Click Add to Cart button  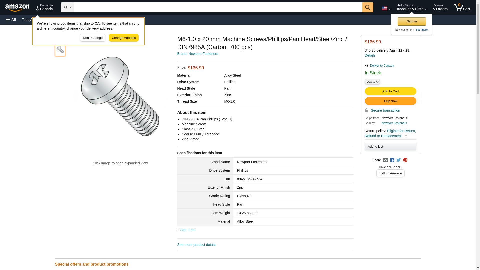(390, 91)
